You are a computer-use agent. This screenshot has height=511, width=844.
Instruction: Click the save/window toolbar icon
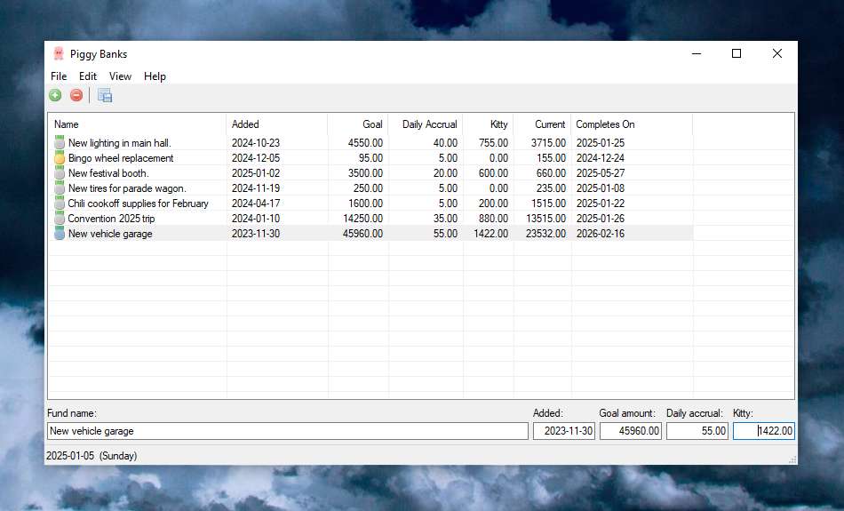click(105, 95)
